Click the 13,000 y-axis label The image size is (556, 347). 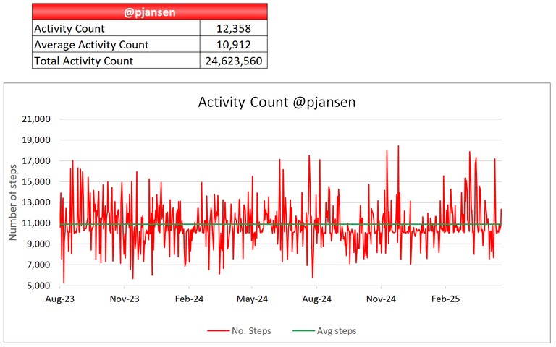pos(36,202)
